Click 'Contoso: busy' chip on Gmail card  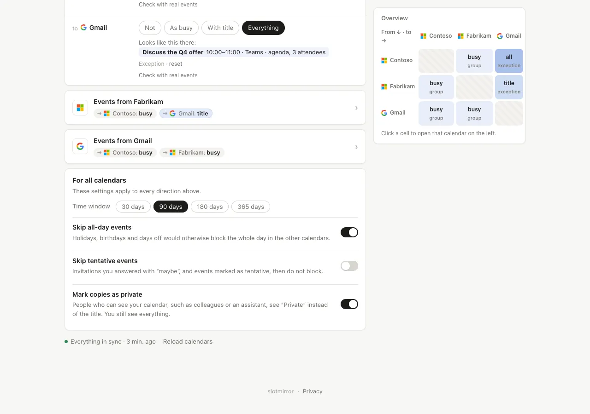click(x=125, y=152)
